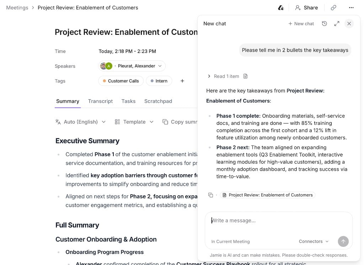Open the Auto (English) language dropdown

[80, 122]
